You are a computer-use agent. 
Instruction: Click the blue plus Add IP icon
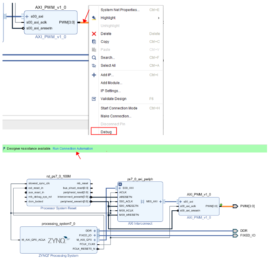coord(94,75)
